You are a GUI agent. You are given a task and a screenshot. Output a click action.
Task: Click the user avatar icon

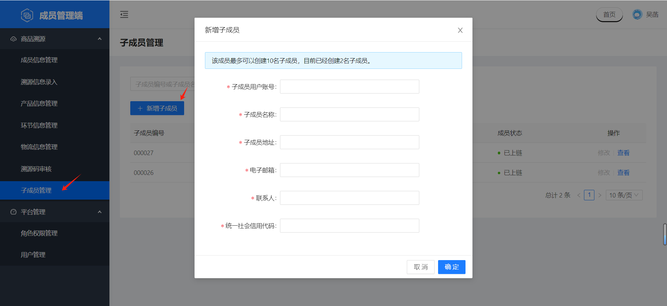click(x=637, y=15)
